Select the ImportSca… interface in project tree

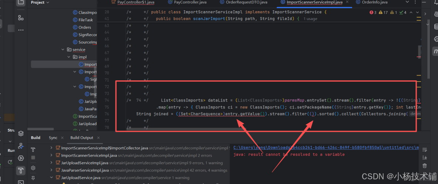pos(85,116)
